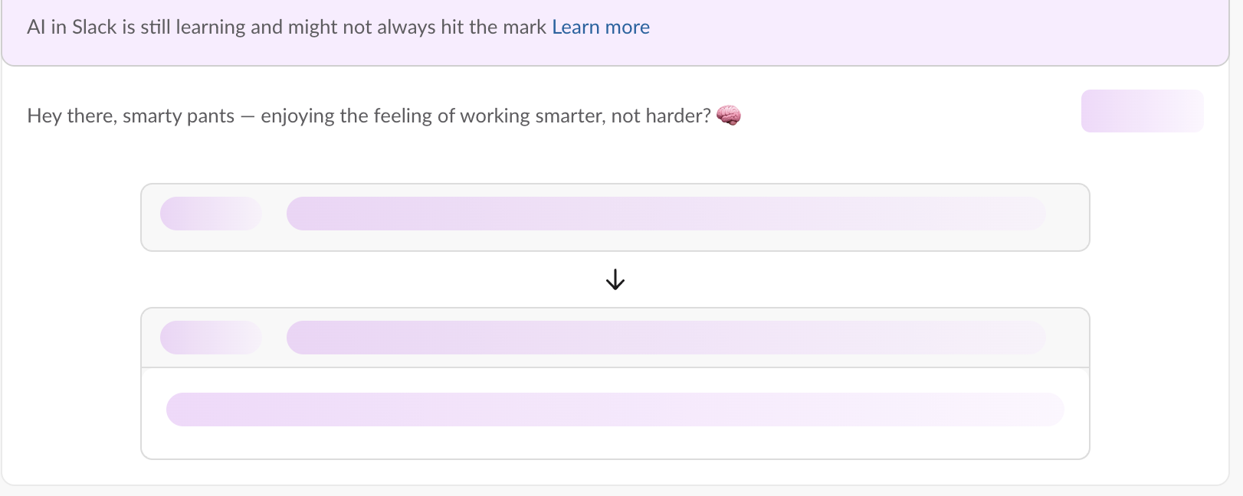Click the divider line inside the lower card

tap(614, 365)
